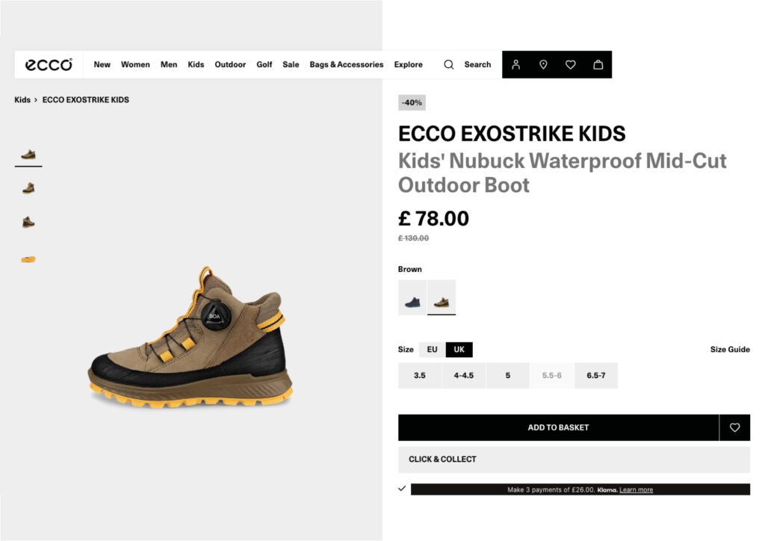Screen dimensions: 765x541
Task: View the sole thumbnail image
Action: pos(28,259)
